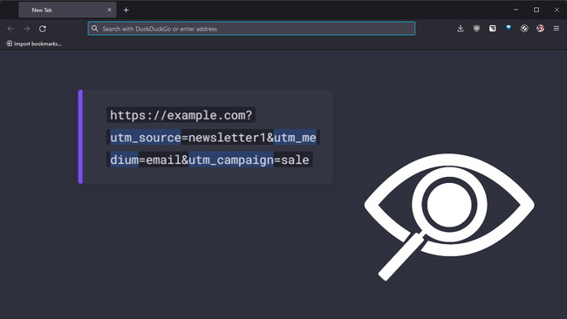
Task: Click the white square extension icon
Action: [x=493, y=28]
